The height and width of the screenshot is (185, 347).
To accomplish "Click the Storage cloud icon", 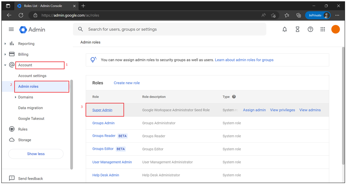I will pyautogui.click(x=12, y=140).
